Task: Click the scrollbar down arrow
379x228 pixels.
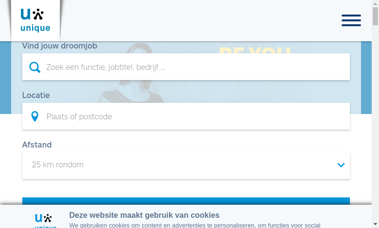Action: [375, 225]
